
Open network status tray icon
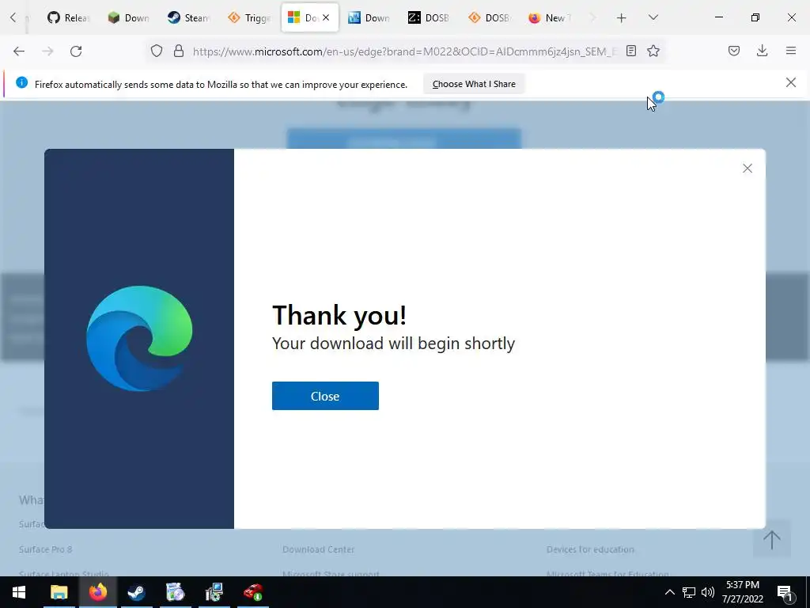(689, 592)
